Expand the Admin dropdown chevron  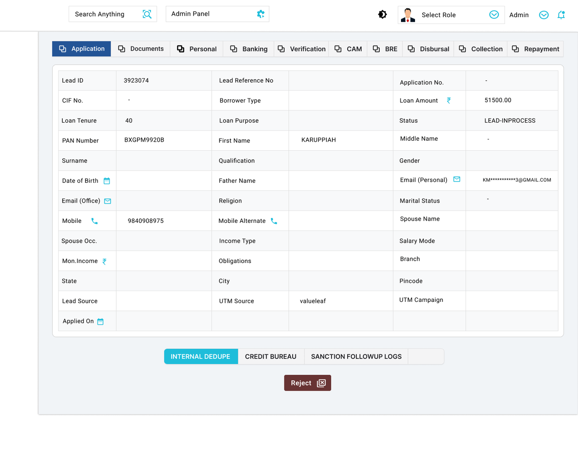click(543, 15)
